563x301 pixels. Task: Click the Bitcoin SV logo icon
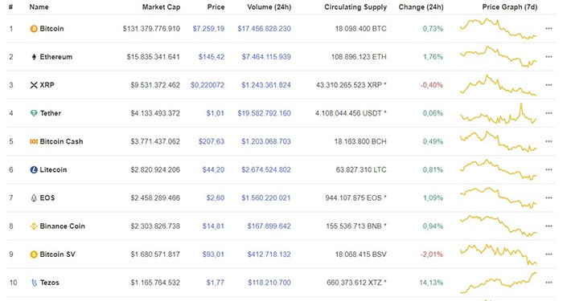pos(34,254)
